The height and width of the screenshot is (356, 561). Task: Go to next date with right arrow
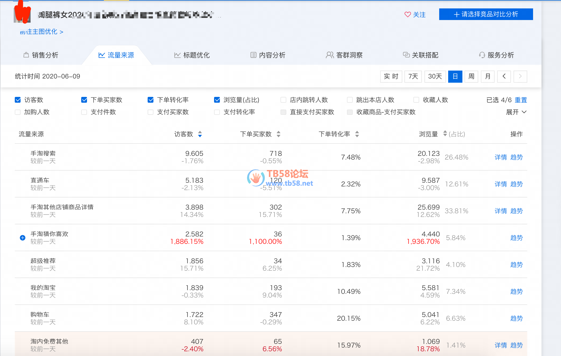click(x=520, y=76)
